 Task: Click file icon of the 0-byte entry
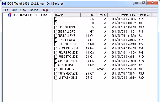[56, 23]
